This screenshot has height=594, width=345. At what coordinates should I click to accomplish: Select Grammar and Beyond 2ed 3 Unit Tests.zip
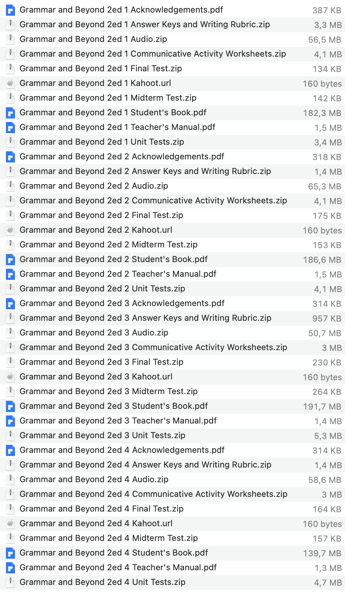click(102, 435)
